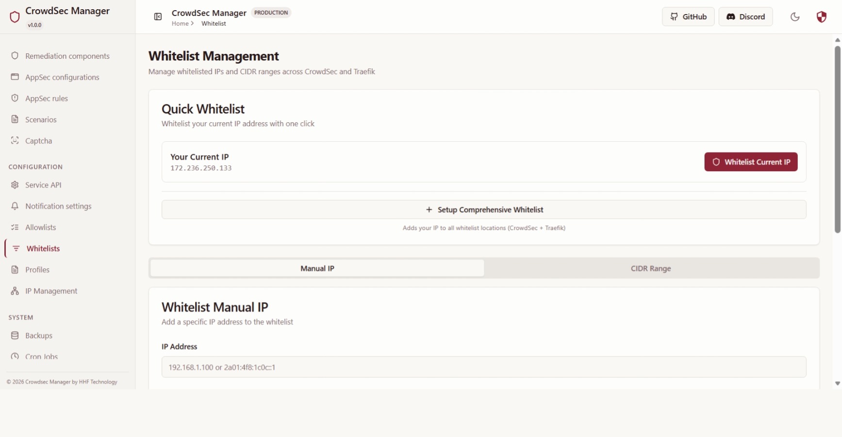Collapse the sidebar using the panel icon

157,16
